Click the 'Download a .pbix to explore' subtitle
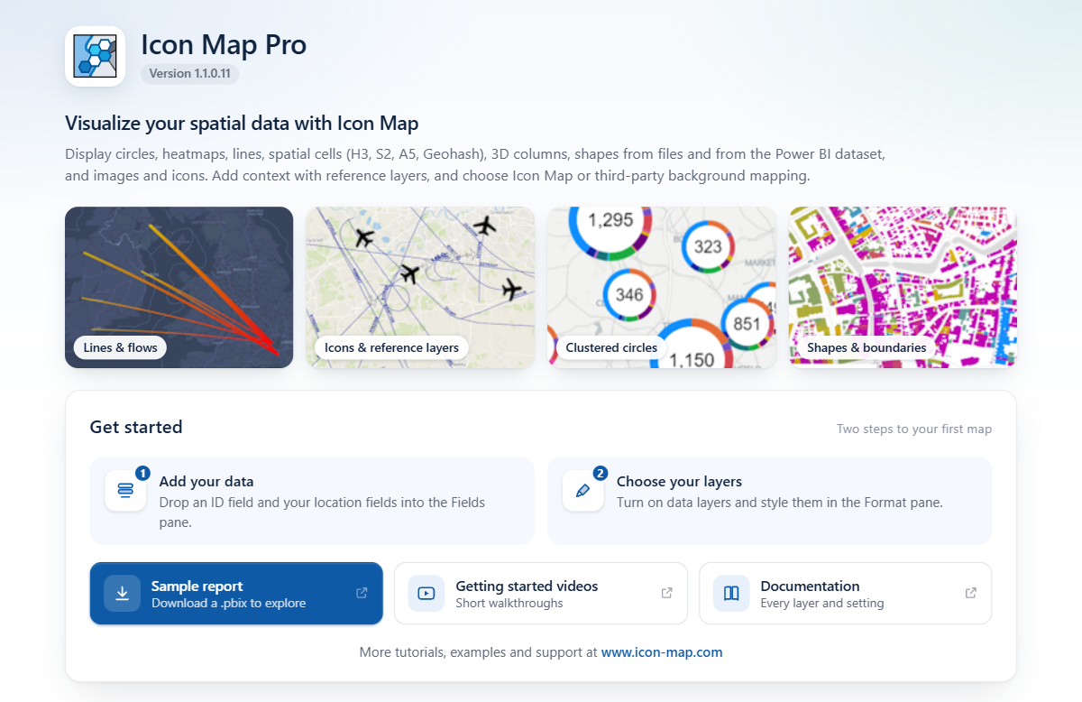 [229, 603]
